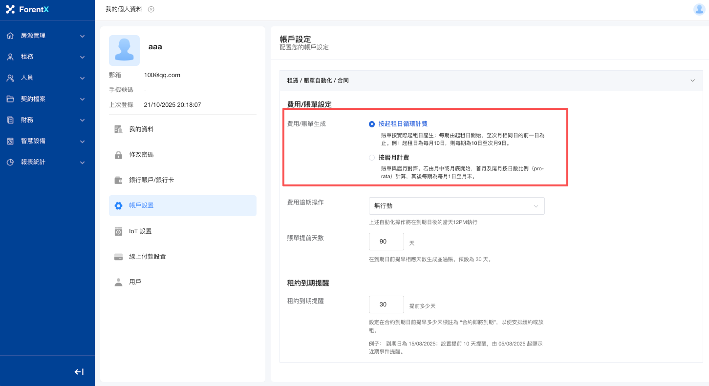This screenshot has height=386, width=709.
Task: Click the 房源管理 house icon
Action: pos(10,36)
